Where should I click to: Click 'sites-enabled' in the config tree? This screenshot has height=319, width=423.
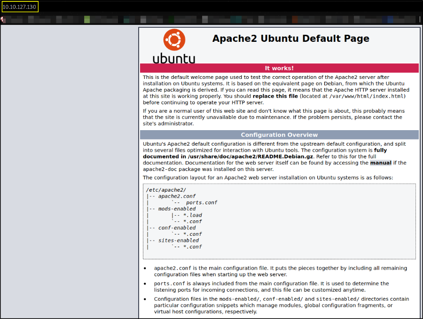pos(178,241)
